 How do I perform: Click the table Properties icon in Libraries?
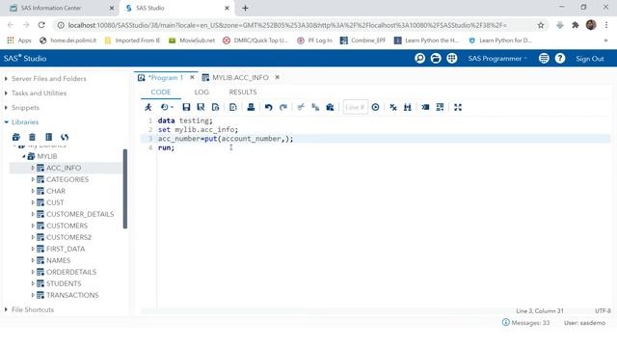coord(48,137)
